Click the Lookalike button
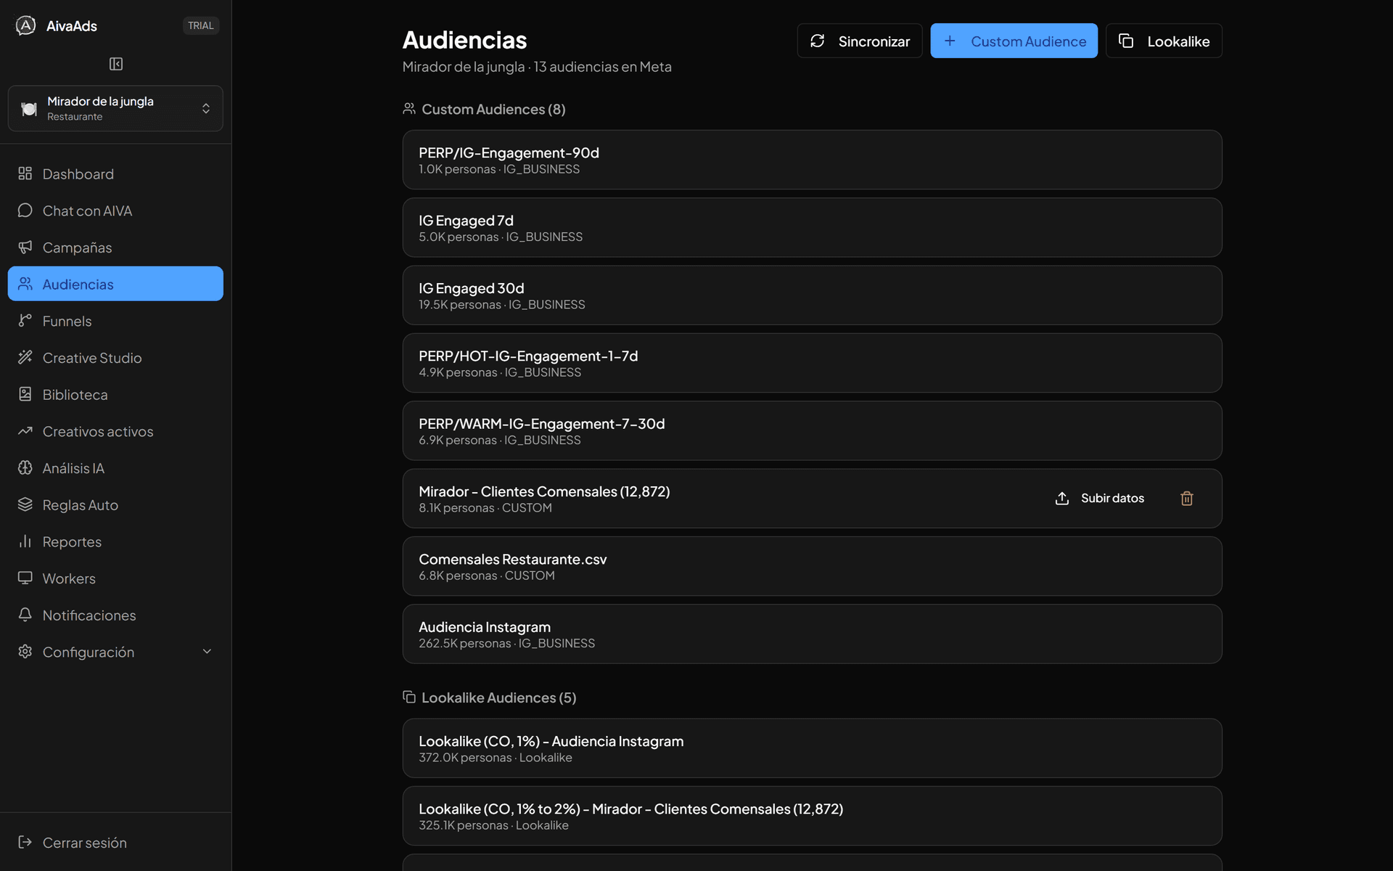Screen dimensions: 1393x871 [x=1164, y=41]
